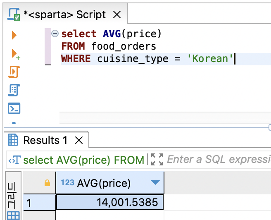This screenshot has height=220, width=271.
Task: Close the Results 1 tab
Action: point(79,140)
